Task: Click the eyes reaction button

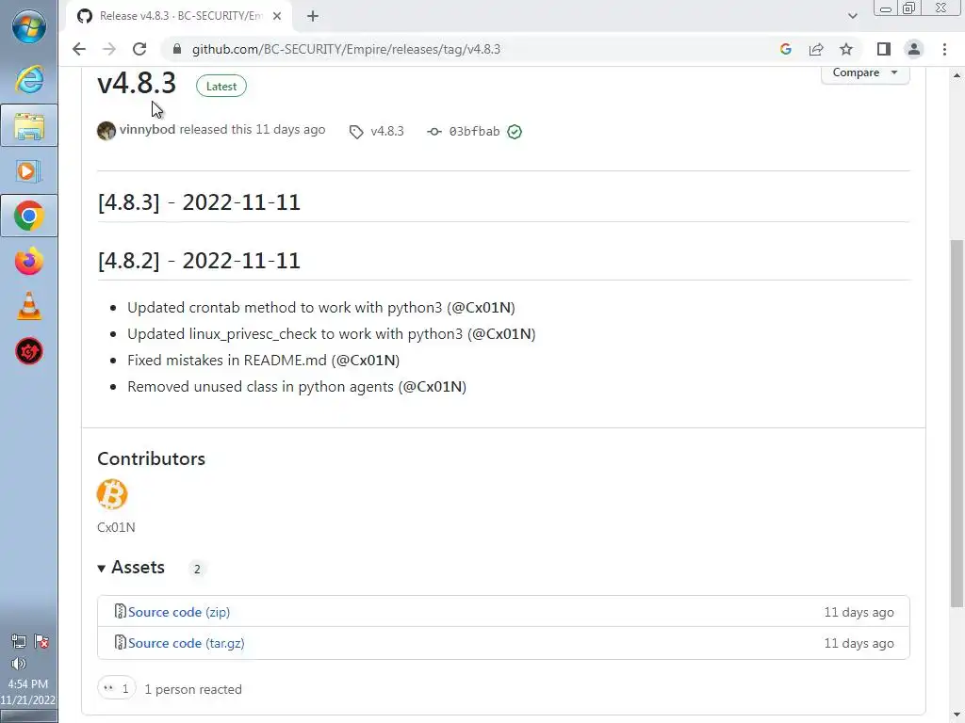Action: click(116, 688)
